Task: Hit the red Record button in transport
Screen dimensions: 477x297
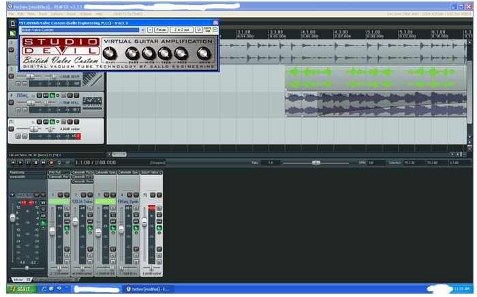Action: (x=51, y=163)
